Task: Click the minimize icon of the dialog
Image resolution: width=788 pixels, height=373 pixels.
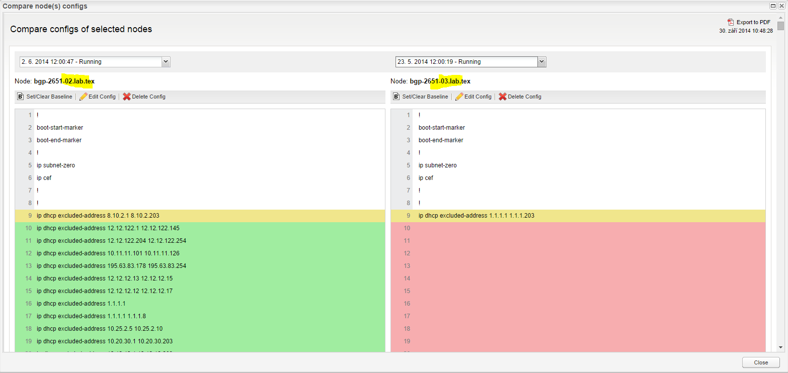Action: click(772, 6)
